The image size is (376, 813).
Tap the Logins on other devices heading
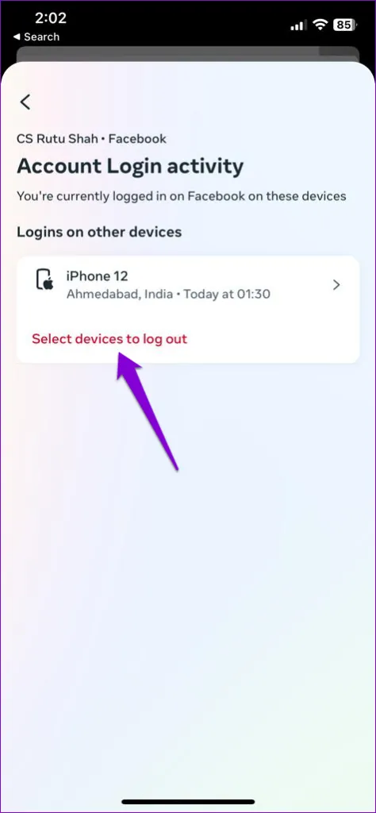click(x=99, y=231)
